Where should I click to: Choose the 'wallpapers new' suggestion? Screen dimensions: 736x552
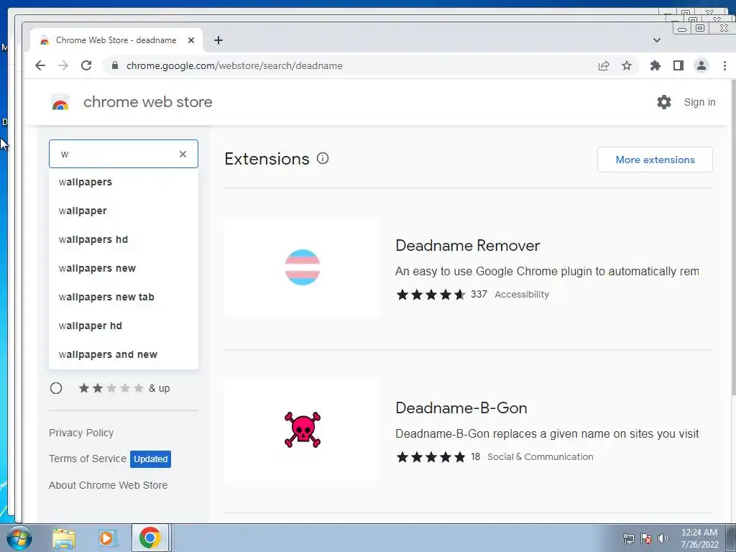pos(124,268)
